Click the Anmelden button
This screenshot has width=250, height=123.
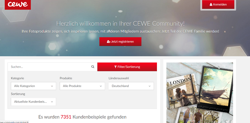(x=218, y=4)
